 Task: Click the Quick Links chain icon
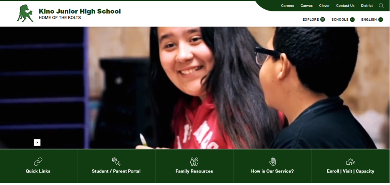(x=38, y=162)
